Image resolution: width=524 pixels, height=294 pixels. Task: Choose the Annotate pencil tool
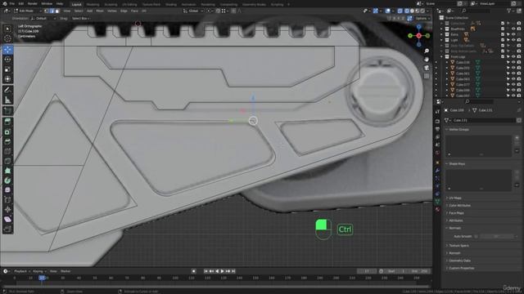pos(7,90)
